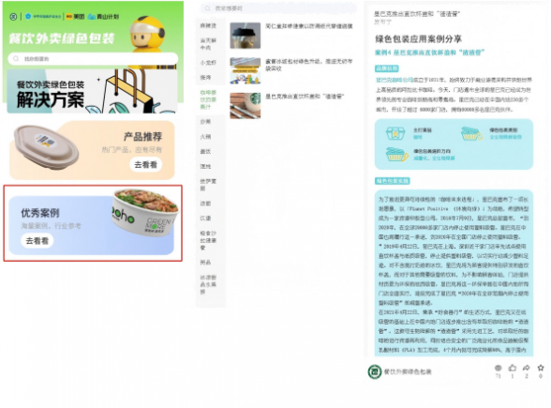Viewport: 551px width, 408px height.
Task: Click the 案例4 星巴克 subtitle heading
Action: [429, 53]
